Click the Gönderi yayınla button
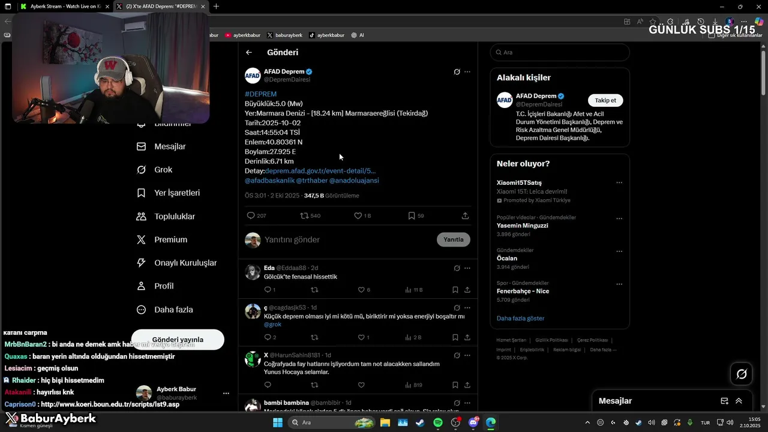 click(x=178, y=340)
